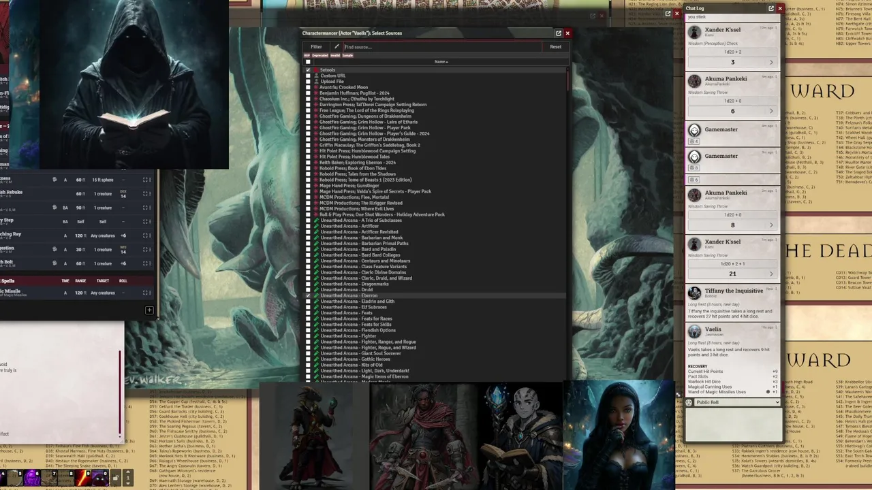Enable Avantris; Crooked Moon source
Viewport: 872px width, 490px height.
tap(308, 87)
